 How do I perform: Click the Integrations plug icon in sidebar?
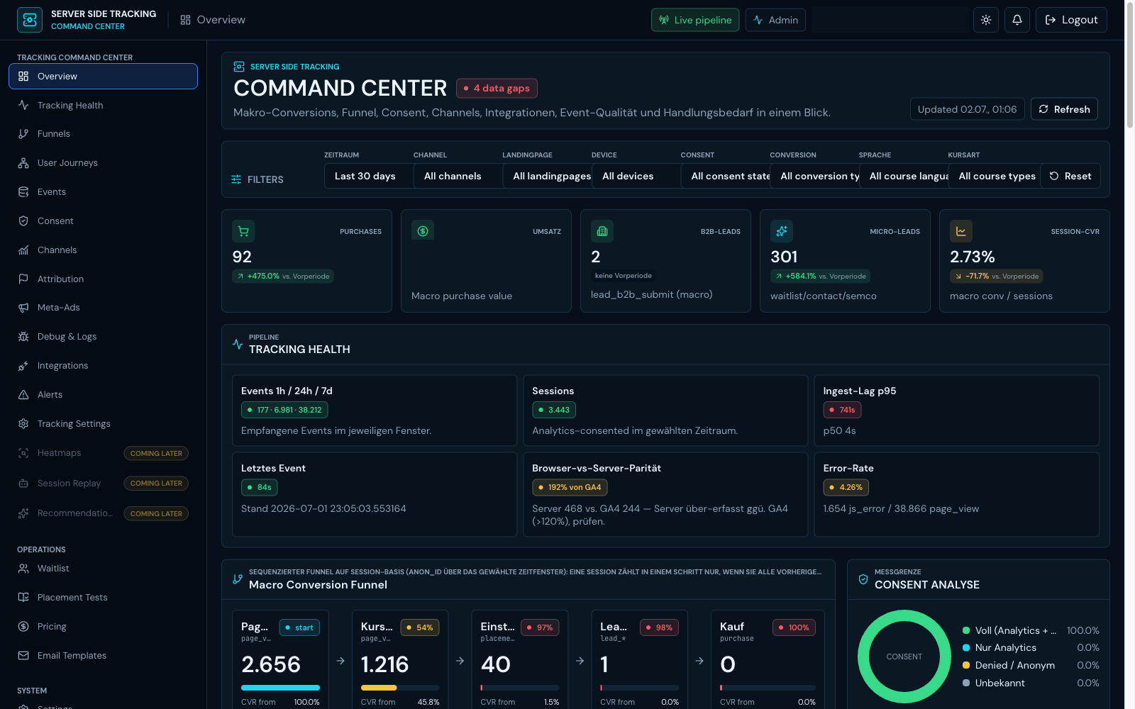pos(23,366)
